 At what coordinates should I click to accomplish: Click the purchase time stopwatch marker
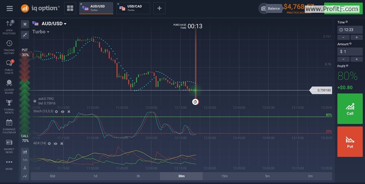[195, 102]
